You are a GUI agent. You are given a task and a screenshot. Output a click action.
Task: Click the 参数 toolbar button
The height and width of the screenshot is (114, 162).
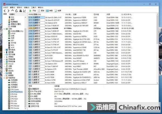pyautogui.click(x=49, y=11)
